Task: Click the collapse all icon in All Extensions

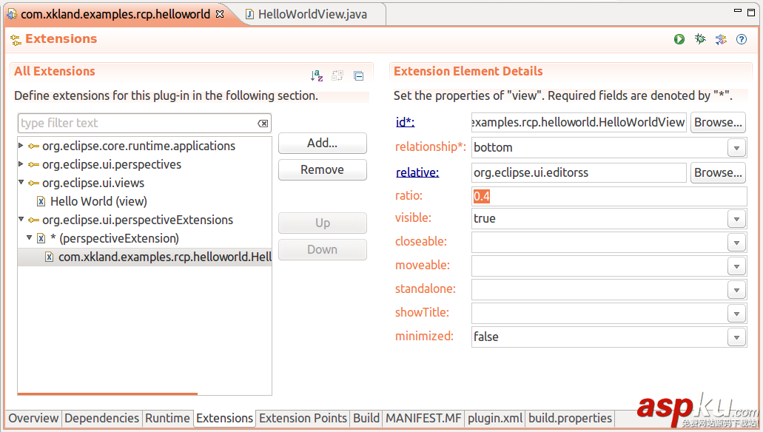Action: coord(359,75)
